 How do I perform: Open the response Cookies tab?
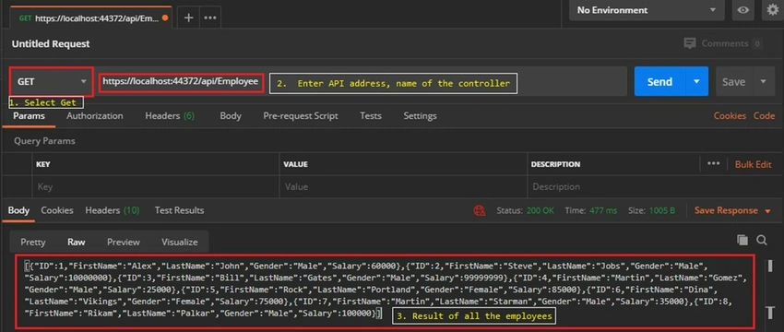[57, 210]
